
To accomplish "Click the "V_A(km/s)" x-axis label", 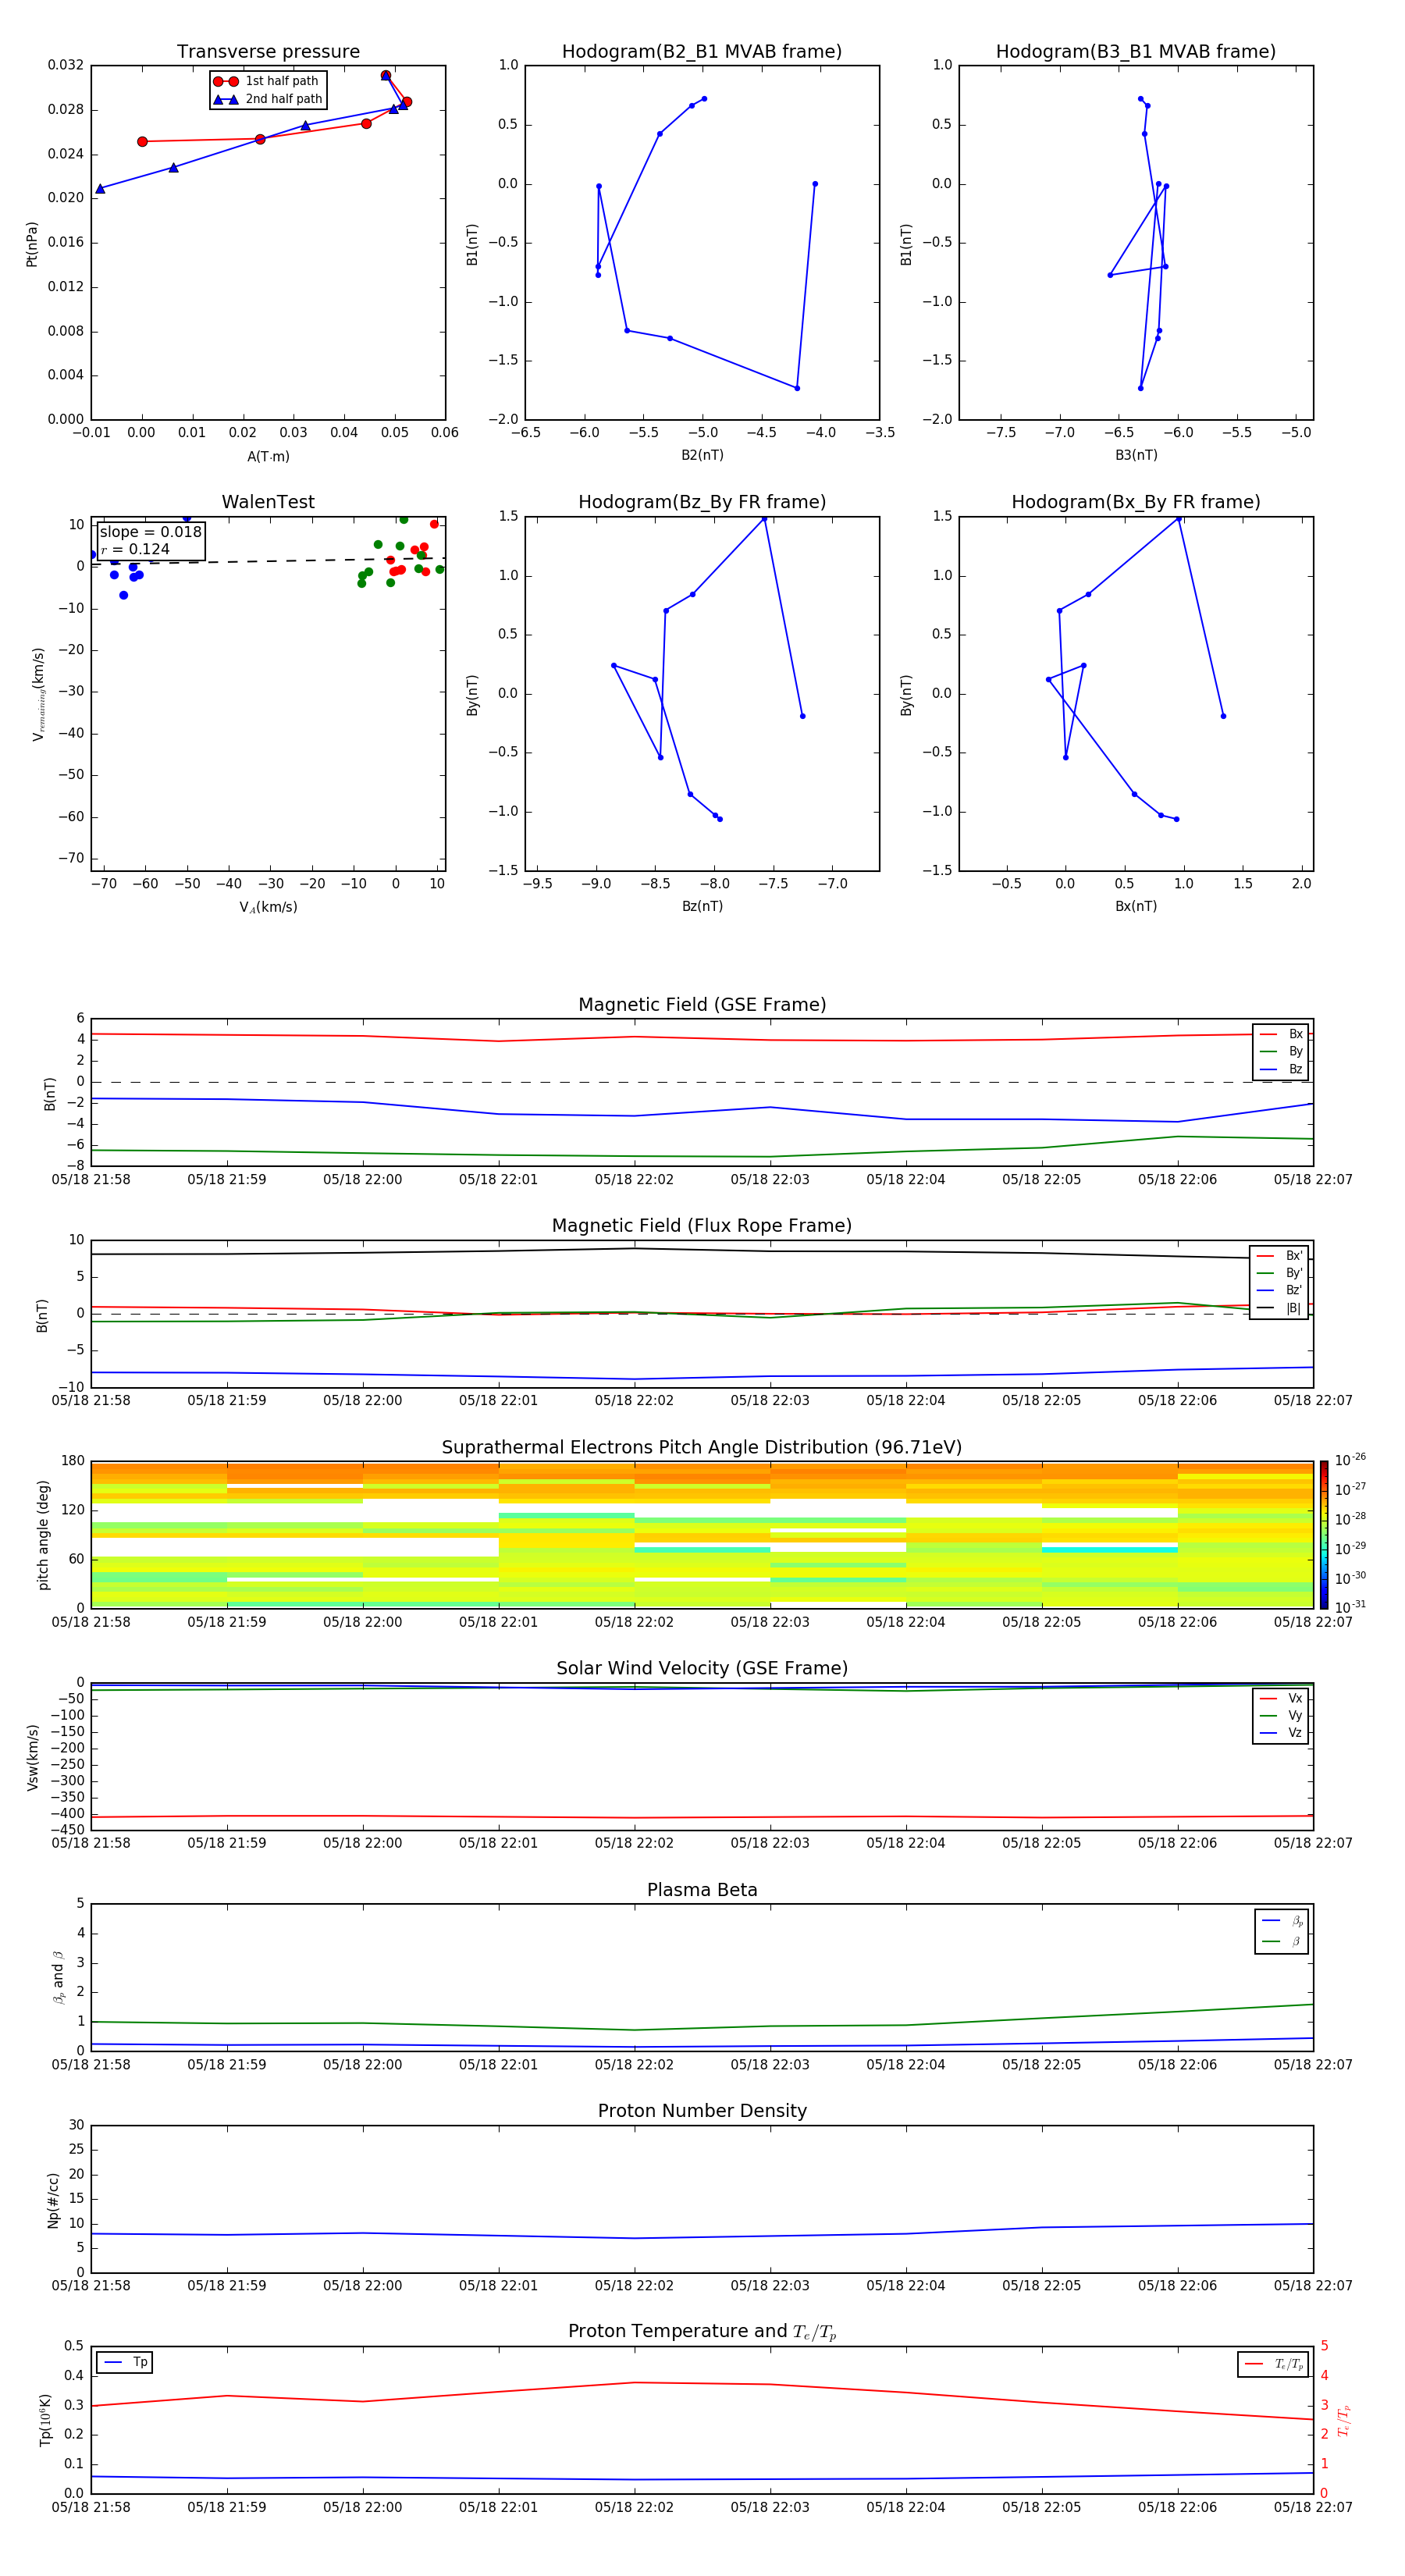I will (268, 907).
